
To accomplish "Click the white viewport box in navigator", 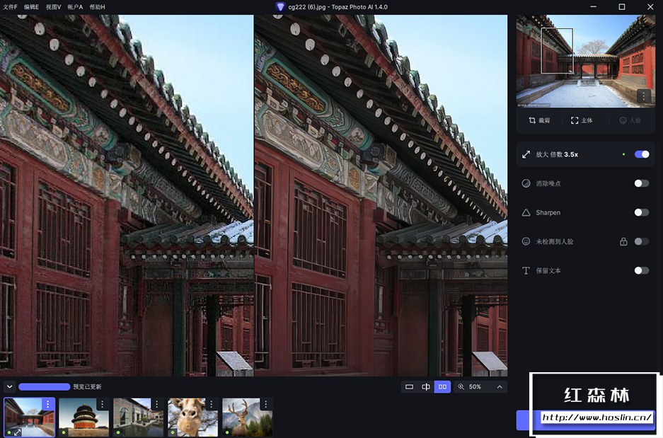I will [x=558, y=51].
